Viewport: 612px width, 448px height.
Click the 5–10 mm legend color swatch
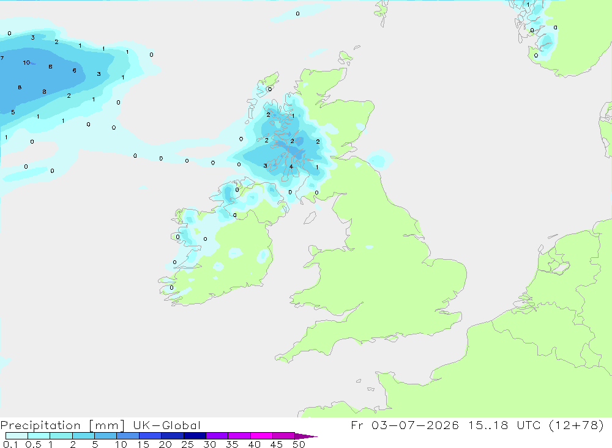tap(106, 436)
